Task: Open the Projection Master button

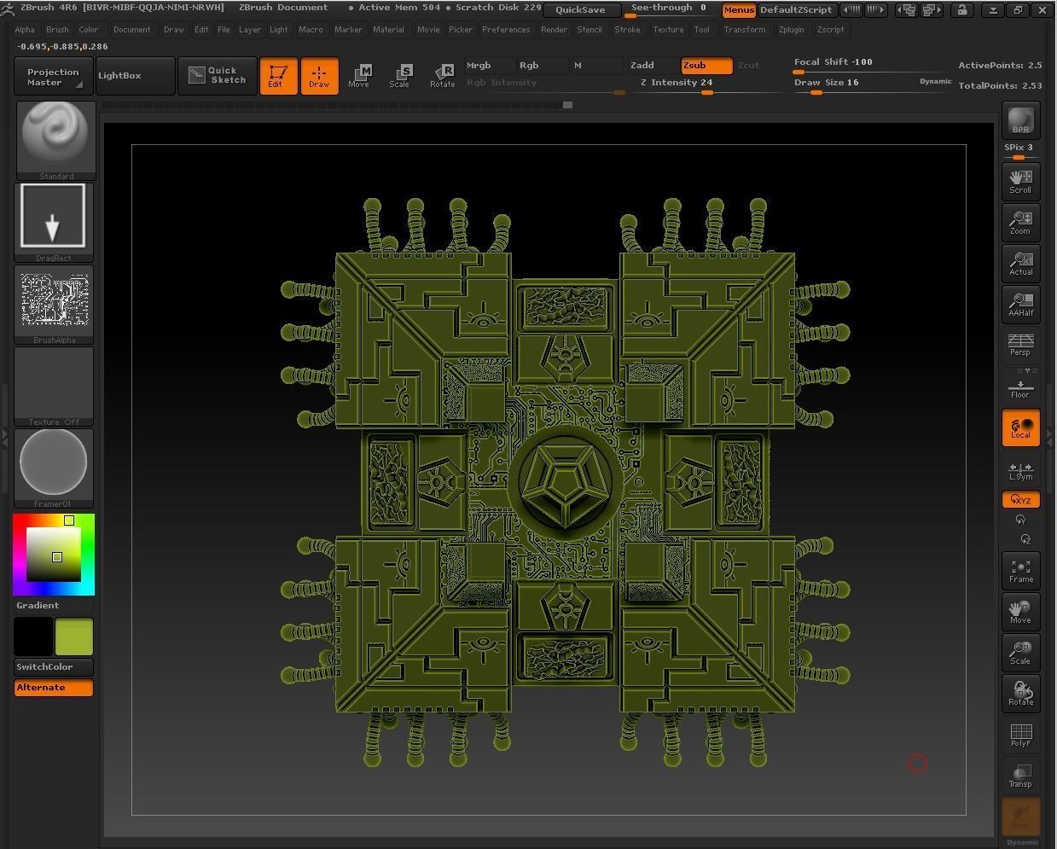Action: coord(54,77)
